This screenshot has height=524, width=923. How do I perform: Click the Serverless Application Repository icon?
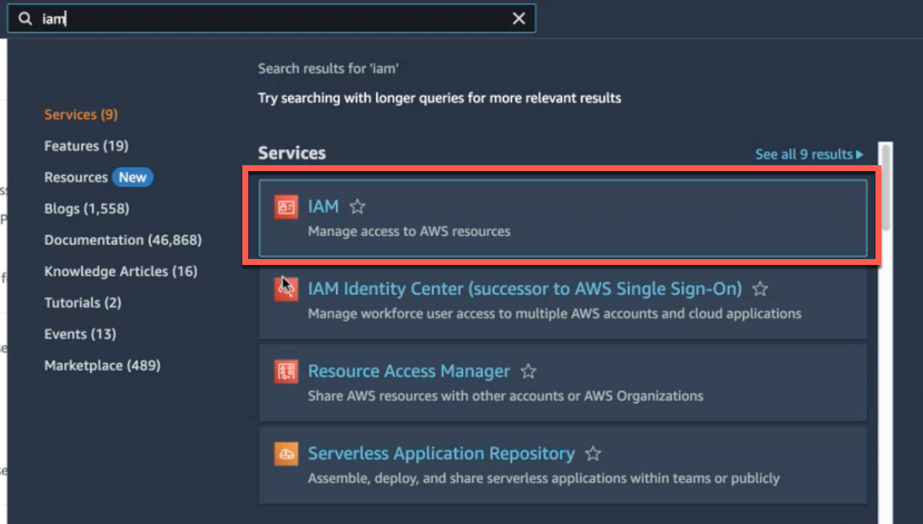tap(286, 454)
